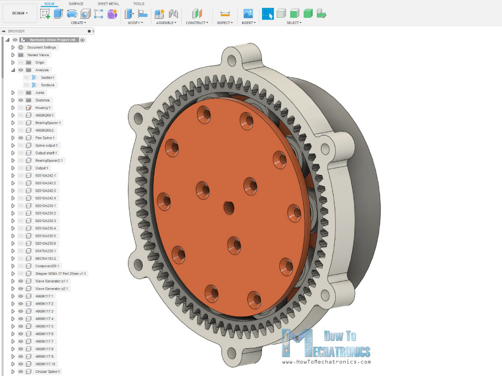Open the SHEET METAL tab
The image size is (502, 376).
pos(109,4)
